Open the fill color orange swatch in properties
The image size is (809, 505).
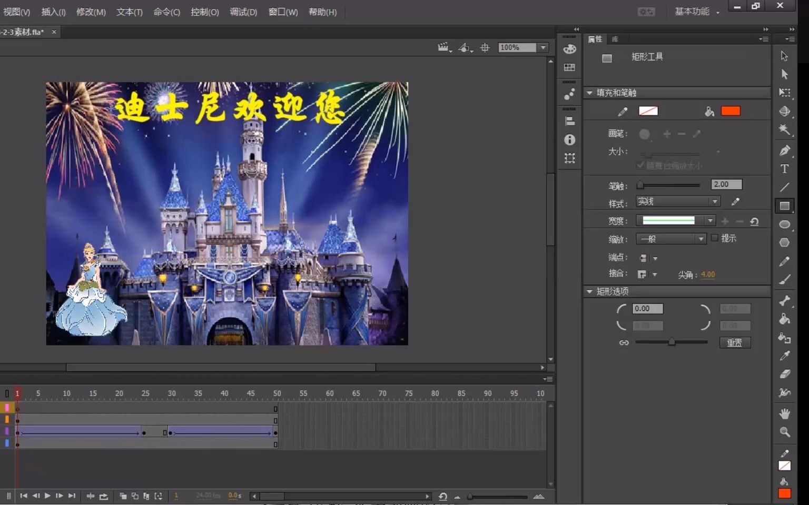(731, 111)
